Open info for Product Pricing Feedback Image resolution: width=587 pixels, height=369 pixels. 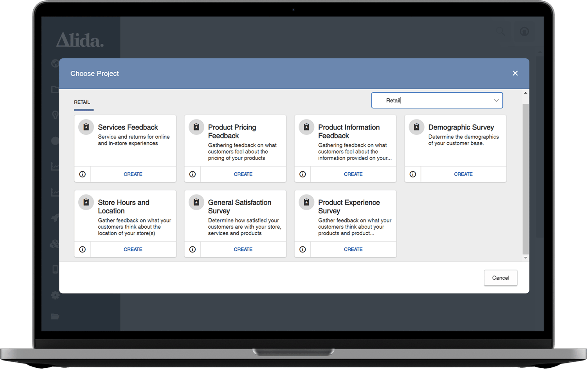(x=193, y=174)
